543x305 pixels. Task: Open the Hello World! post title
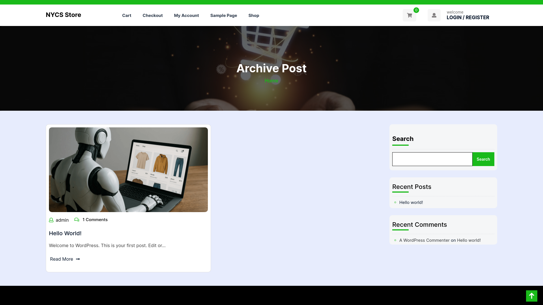[65, 233]
